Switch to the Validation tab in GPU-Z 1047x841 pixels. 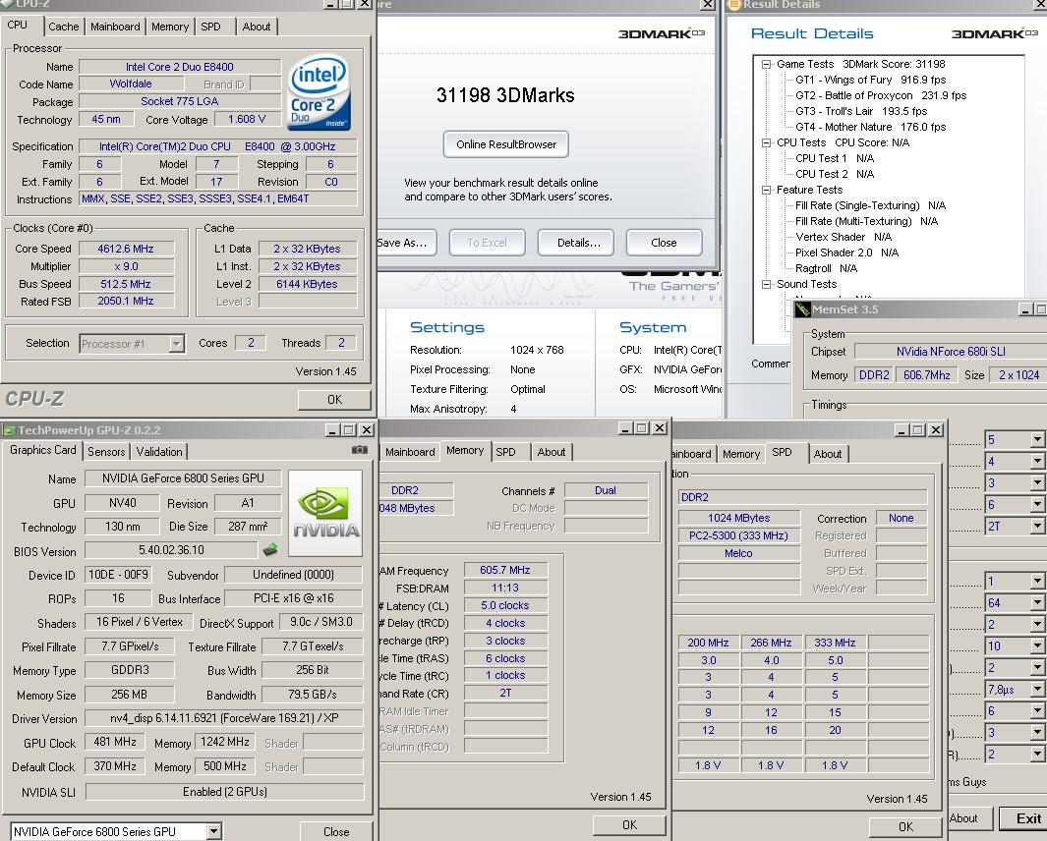coord(159,452)
